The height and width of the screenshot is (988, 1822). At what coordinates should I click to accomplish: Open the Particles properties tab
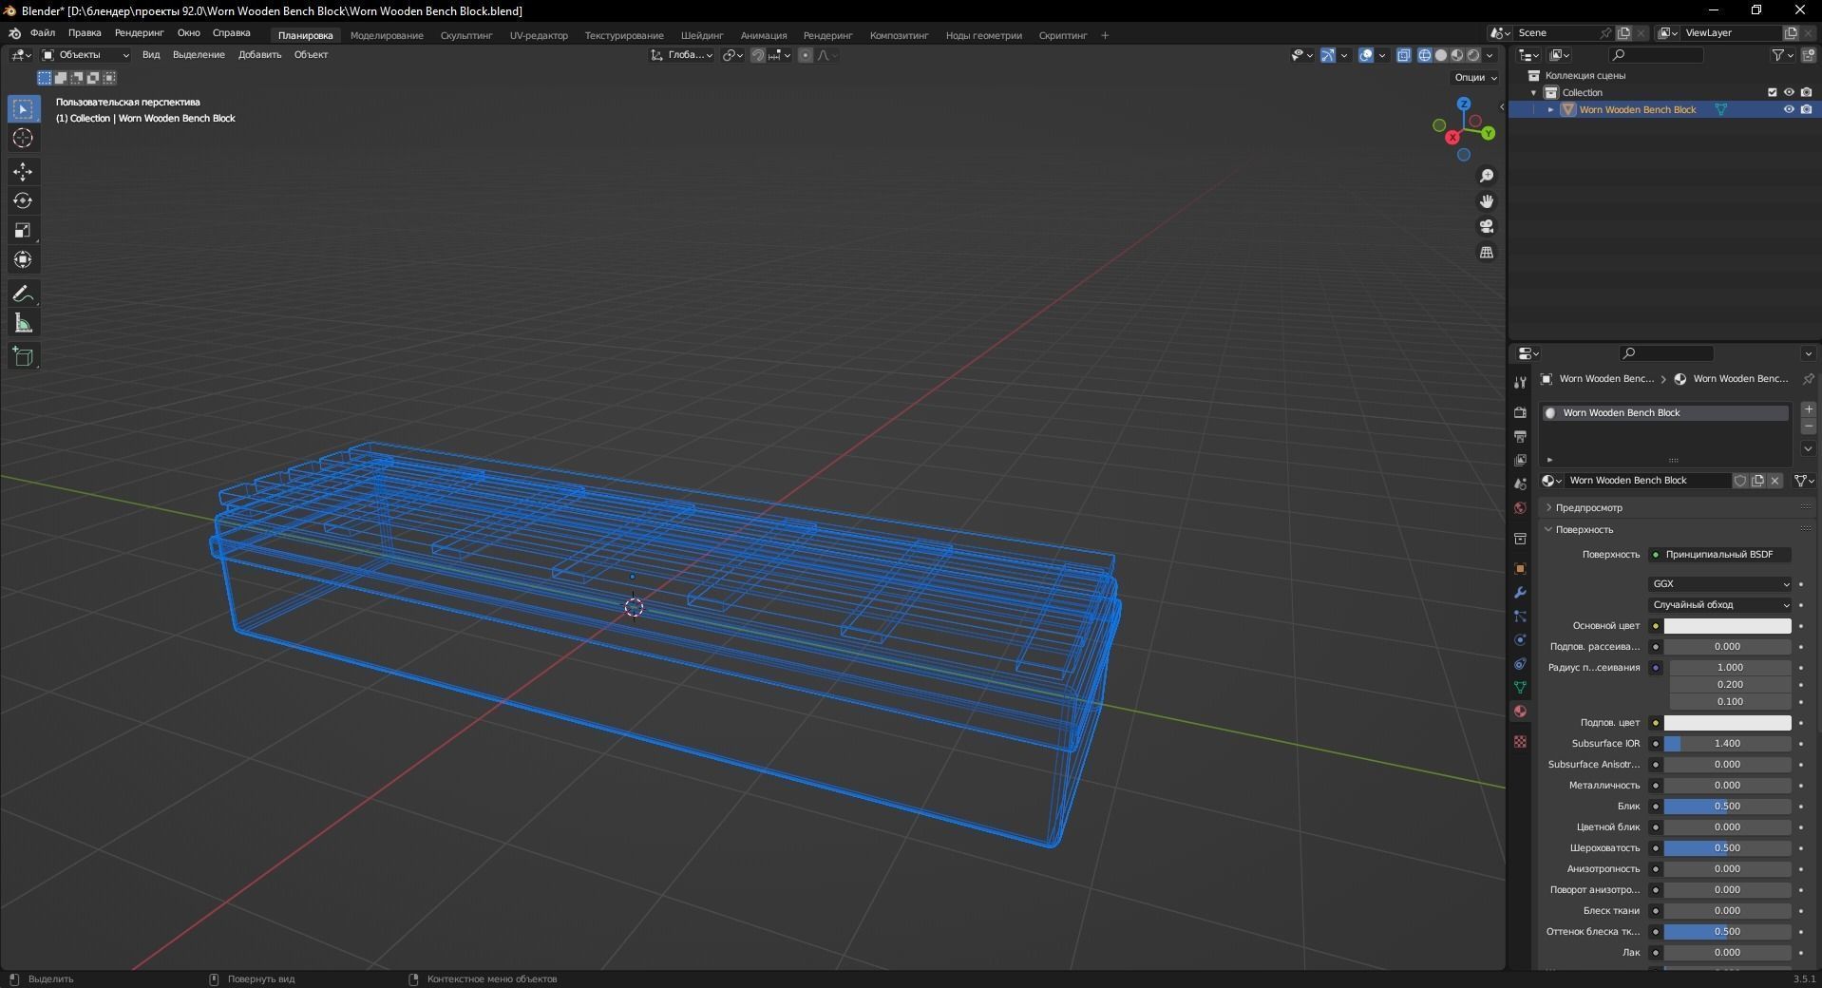pos(1520,616)
